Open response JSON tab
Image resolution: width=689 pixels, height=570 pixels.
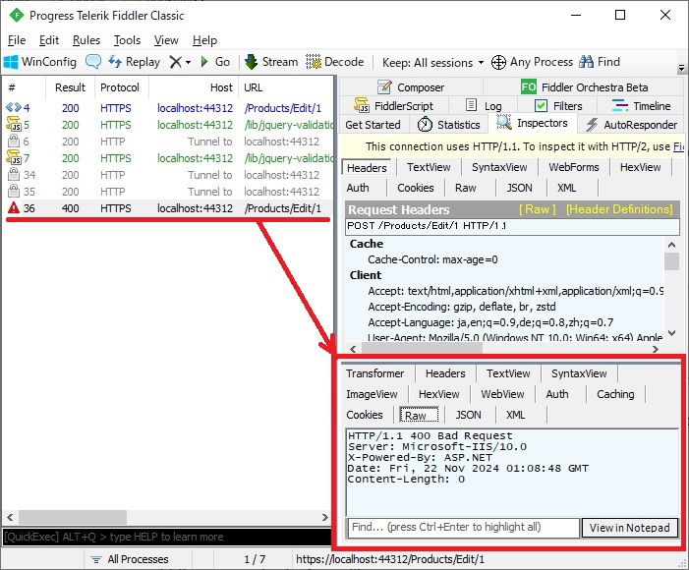469,415
